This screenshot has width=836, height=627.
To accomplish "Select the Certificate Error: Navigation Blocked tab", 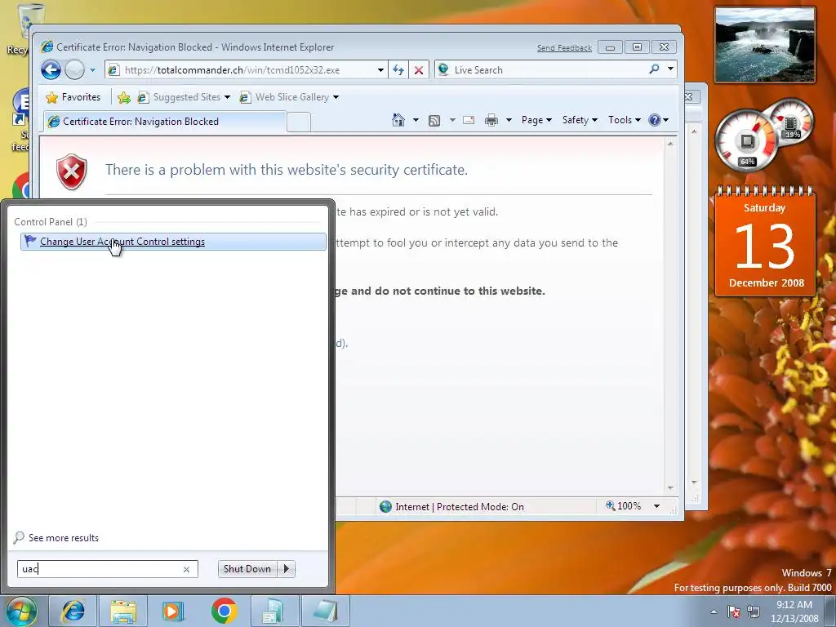I will tap(164, 122).
